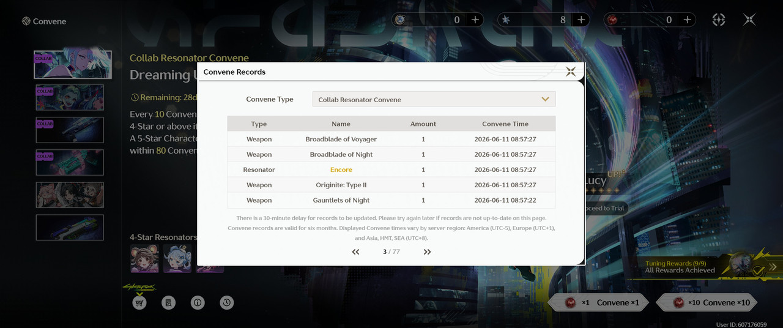The image size is (783, 328).
Task: Expand the Tuning Rewards arrow
Action: tap(773, 267)
